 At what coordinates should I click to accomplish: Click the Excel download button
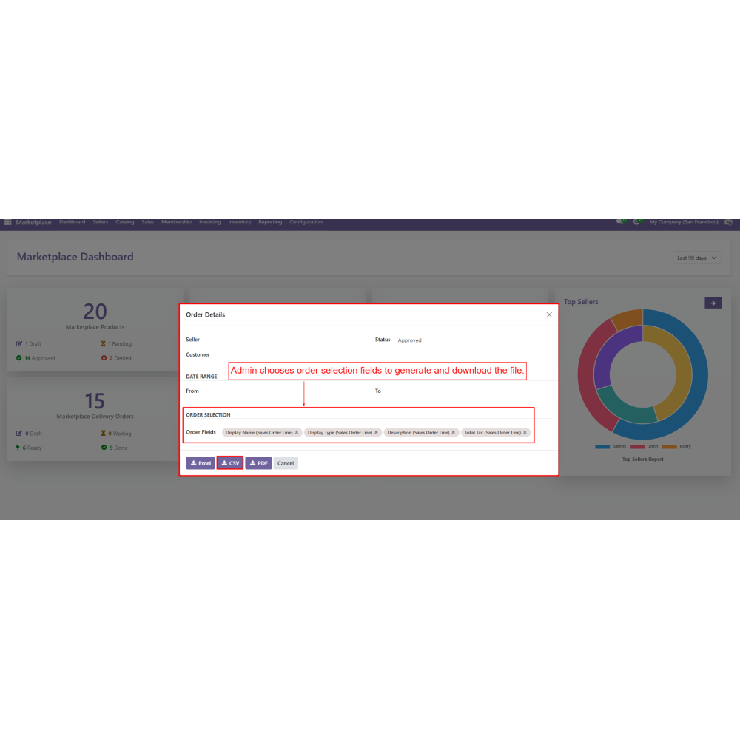[201, 463]
